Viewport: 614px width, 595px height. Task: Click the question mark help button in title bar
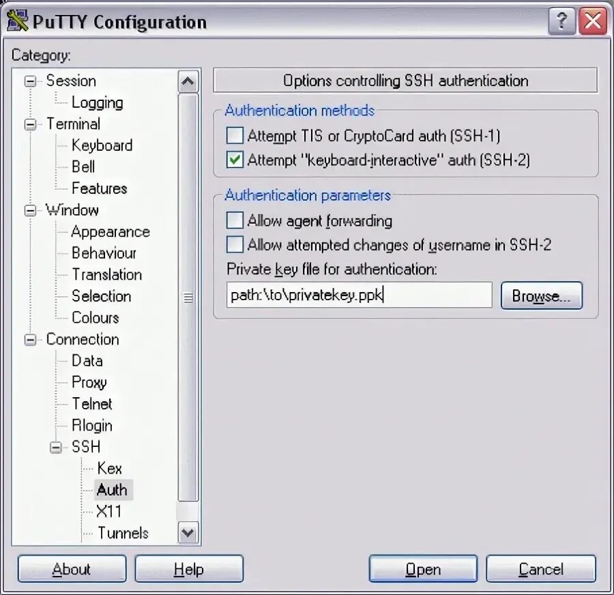coord(561,21)
